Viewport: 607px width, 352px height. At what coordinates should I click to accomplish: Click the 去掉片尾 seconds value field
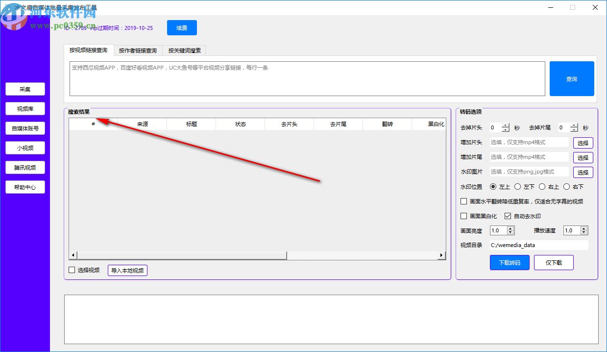point(564,127)
